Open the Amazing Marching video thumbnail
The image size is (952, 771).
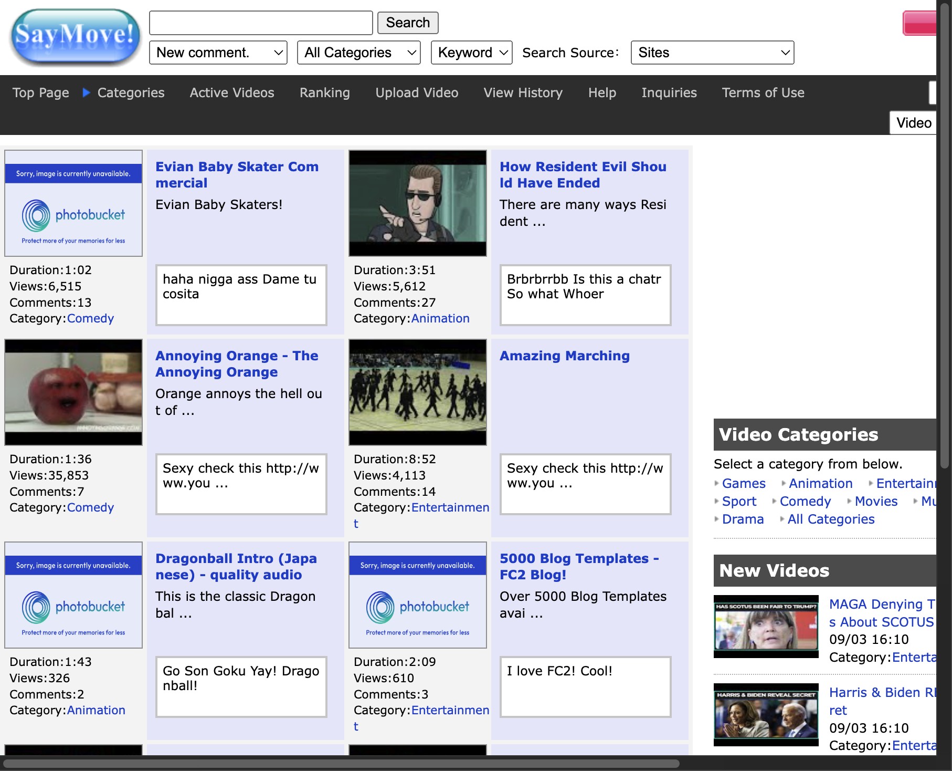417,392
